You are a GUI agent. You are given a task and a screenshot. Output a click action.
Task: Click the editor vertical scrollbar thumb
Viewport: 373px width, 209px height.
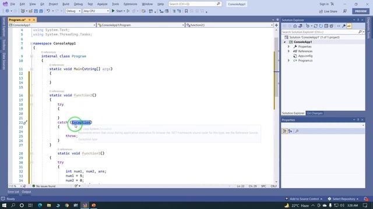[x=276, y=67]
